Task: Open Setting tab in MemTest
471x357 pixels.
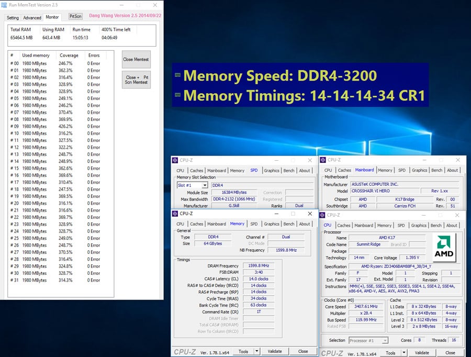Action: [13, 18]
